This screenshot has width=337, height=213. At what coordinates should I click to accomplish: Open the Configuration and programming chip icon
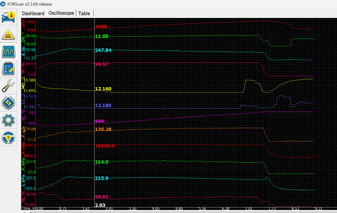[9, 103]
